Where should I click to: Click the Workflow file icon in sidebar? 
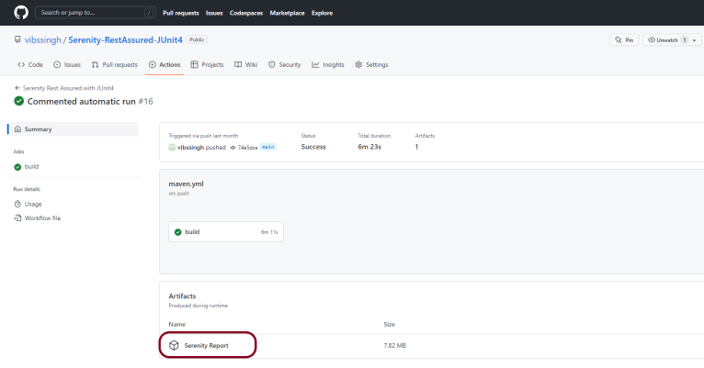[17, 217]
